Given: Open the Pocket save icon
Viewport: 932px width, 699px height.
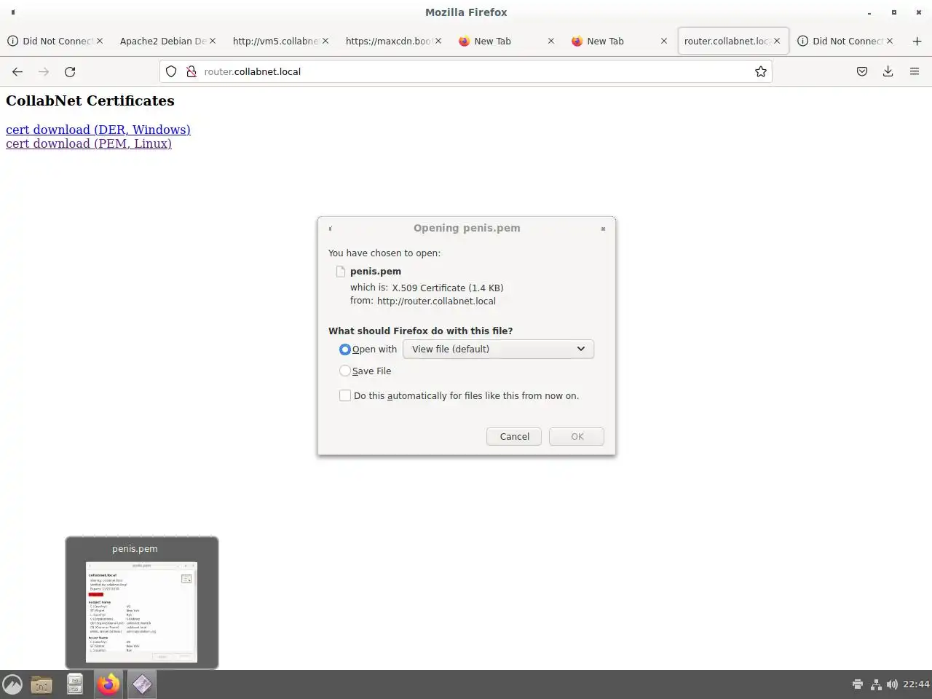Looking at the screenshot, I should pyautogui.click(x=862, y=71).
